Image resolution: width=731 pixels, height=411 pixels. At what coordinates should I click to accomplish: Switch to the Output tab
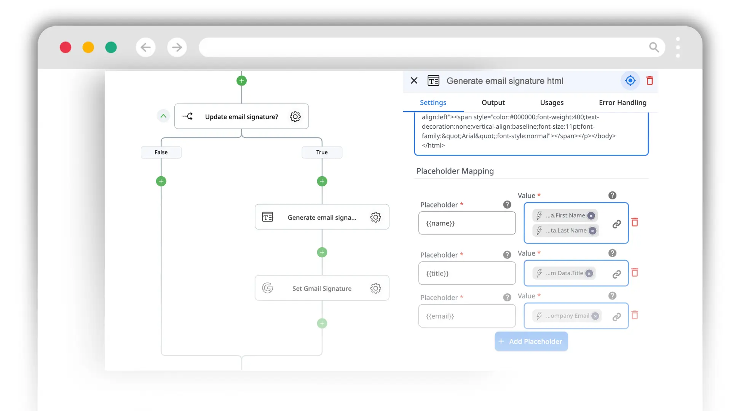[x=493, y=102]
